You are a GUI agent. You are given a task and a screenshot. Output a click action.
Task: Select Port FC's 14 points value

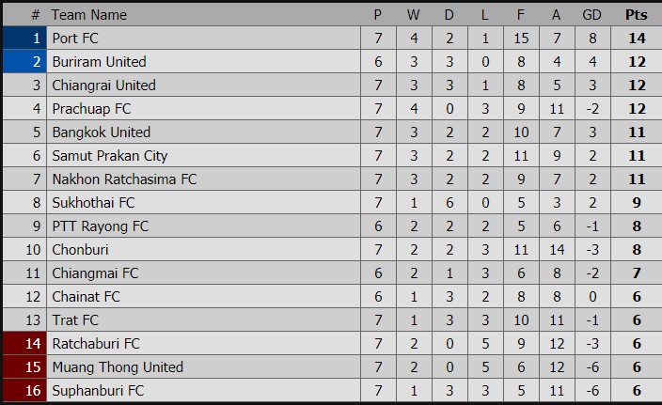[x=637, y=39]
